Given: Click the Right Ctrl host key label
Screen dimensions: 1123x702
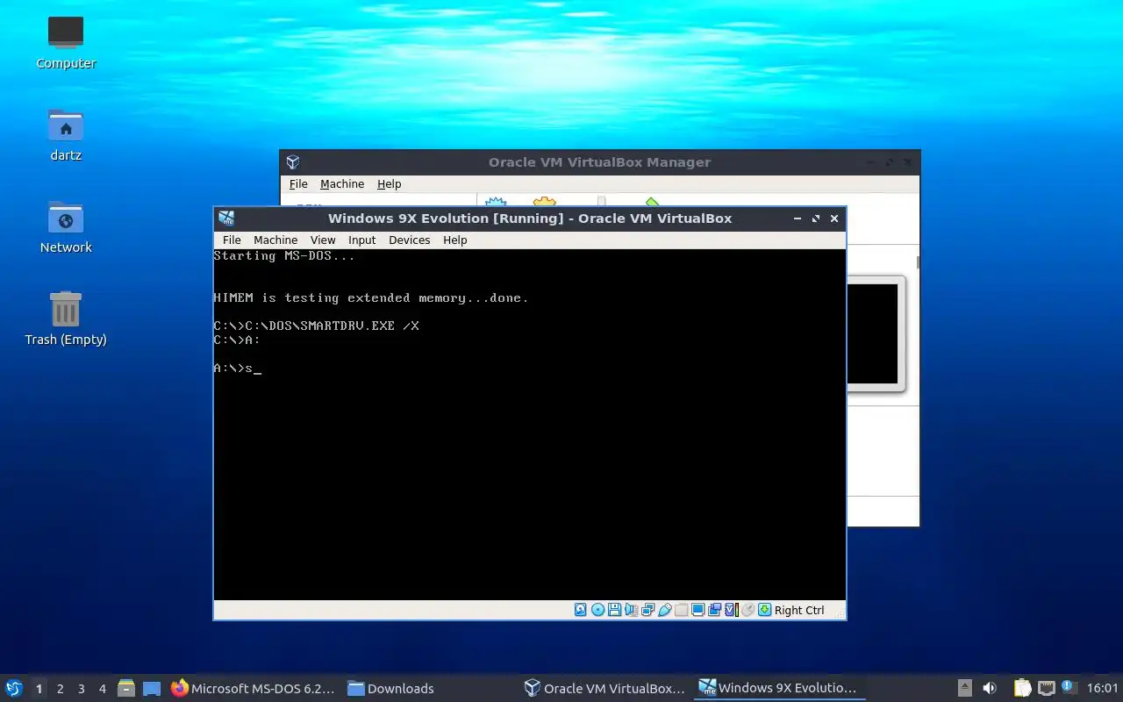Looking at the screenshot, I should coord(799,610).
